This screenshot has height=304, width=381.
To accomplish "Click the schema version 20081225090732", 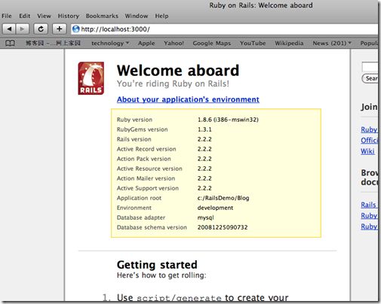I will point(223,227).
